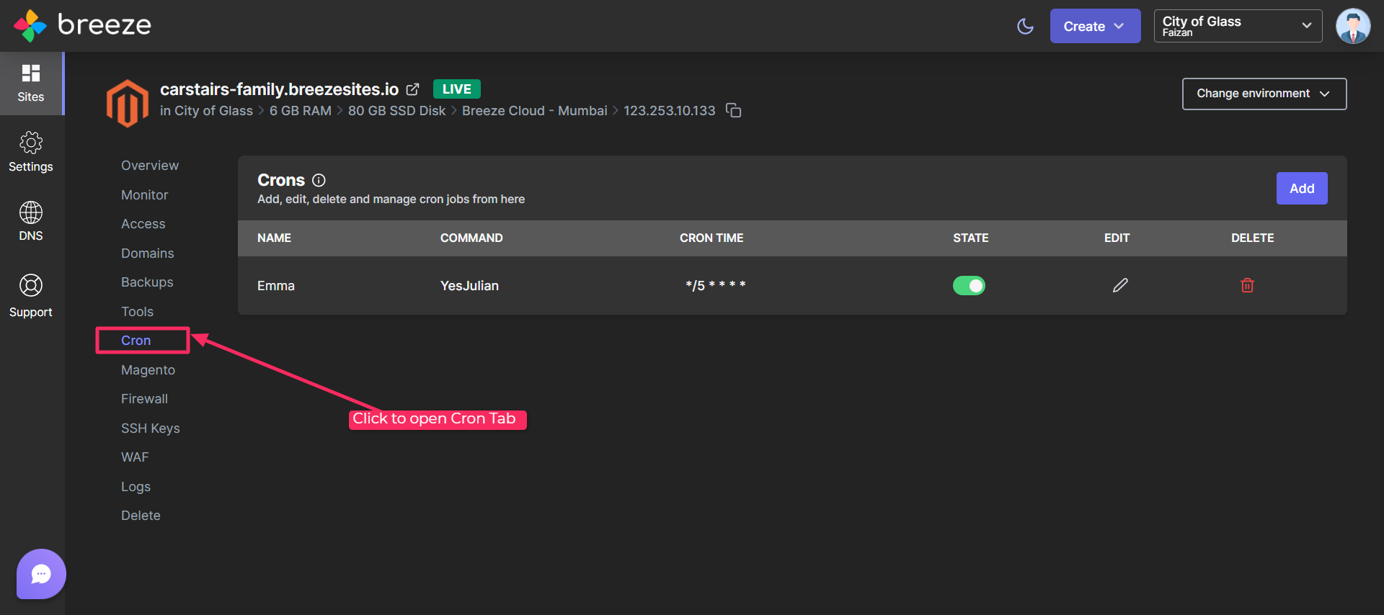Open Magento settings tab

(x=148, y=370)
